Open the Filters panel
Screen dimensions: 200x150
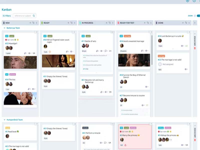click(x=7, y=16)
